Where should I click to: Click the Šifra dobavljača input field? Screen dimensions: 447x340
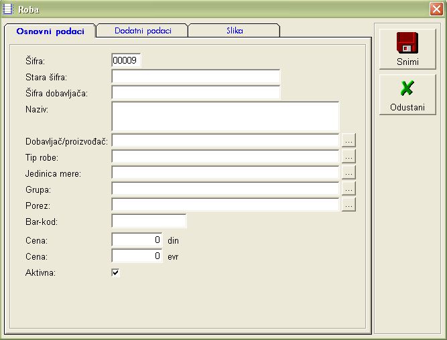click(195, 92)
